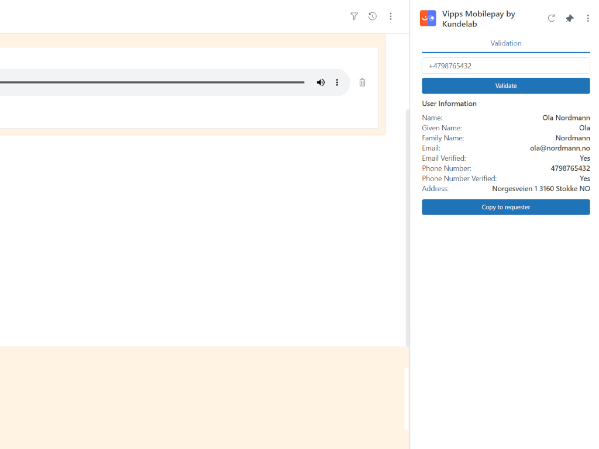Click the conversation vertical scrollbar
The width and height of the screenshot is (599, 449).
click(407, 227)
